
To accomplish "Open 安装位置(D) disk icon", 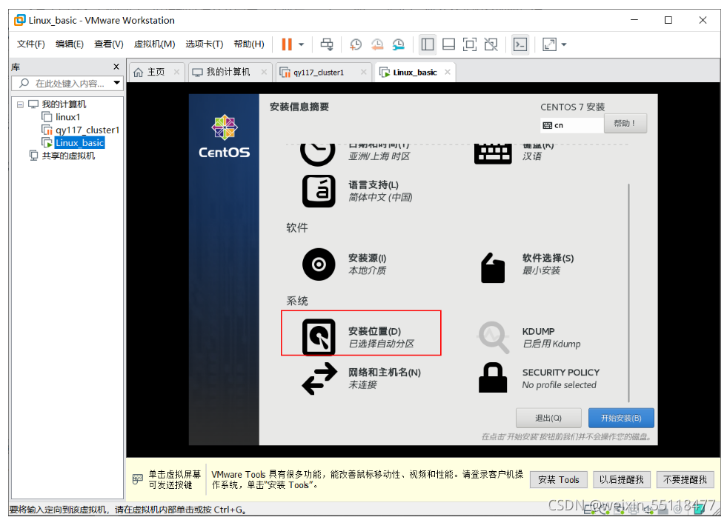I will tap(319, 337).
